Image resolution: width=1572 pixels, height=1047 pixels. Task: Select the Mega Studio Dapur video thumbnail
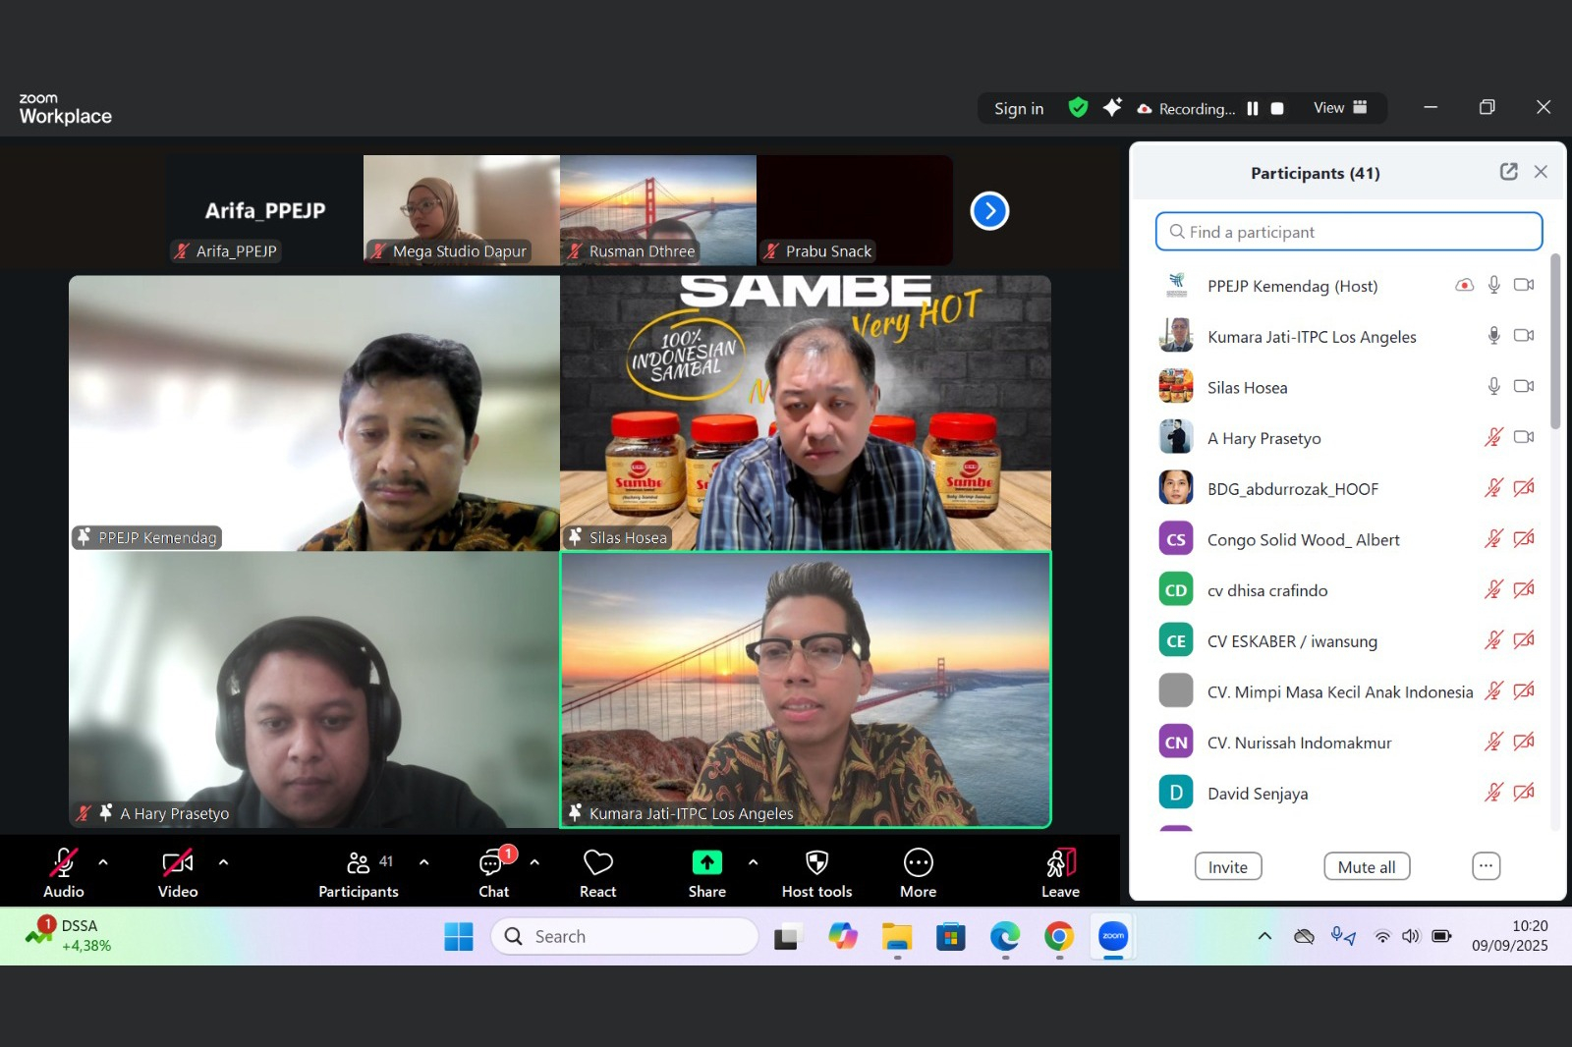coord(462,210)
